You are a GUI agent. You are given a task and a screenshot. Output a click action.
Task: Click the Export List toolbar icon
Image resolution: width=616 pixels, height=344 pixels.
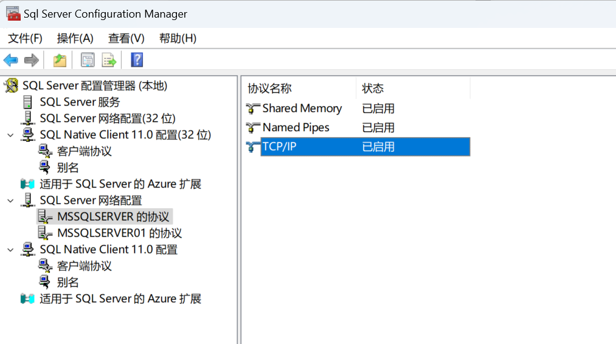point(109,60)
